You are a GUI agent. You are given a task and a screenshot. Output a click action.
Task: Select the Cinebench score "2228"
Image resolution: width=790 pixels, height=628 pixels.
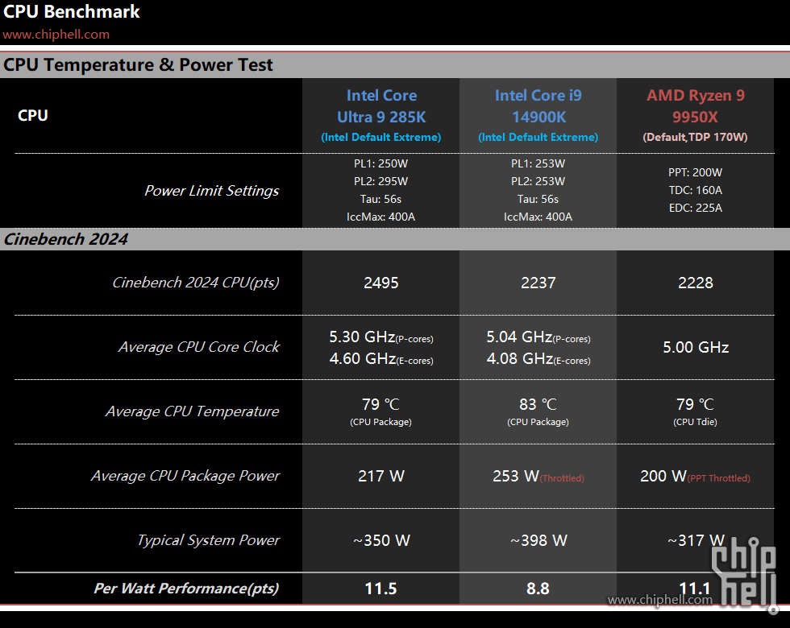tap(695, 283)
